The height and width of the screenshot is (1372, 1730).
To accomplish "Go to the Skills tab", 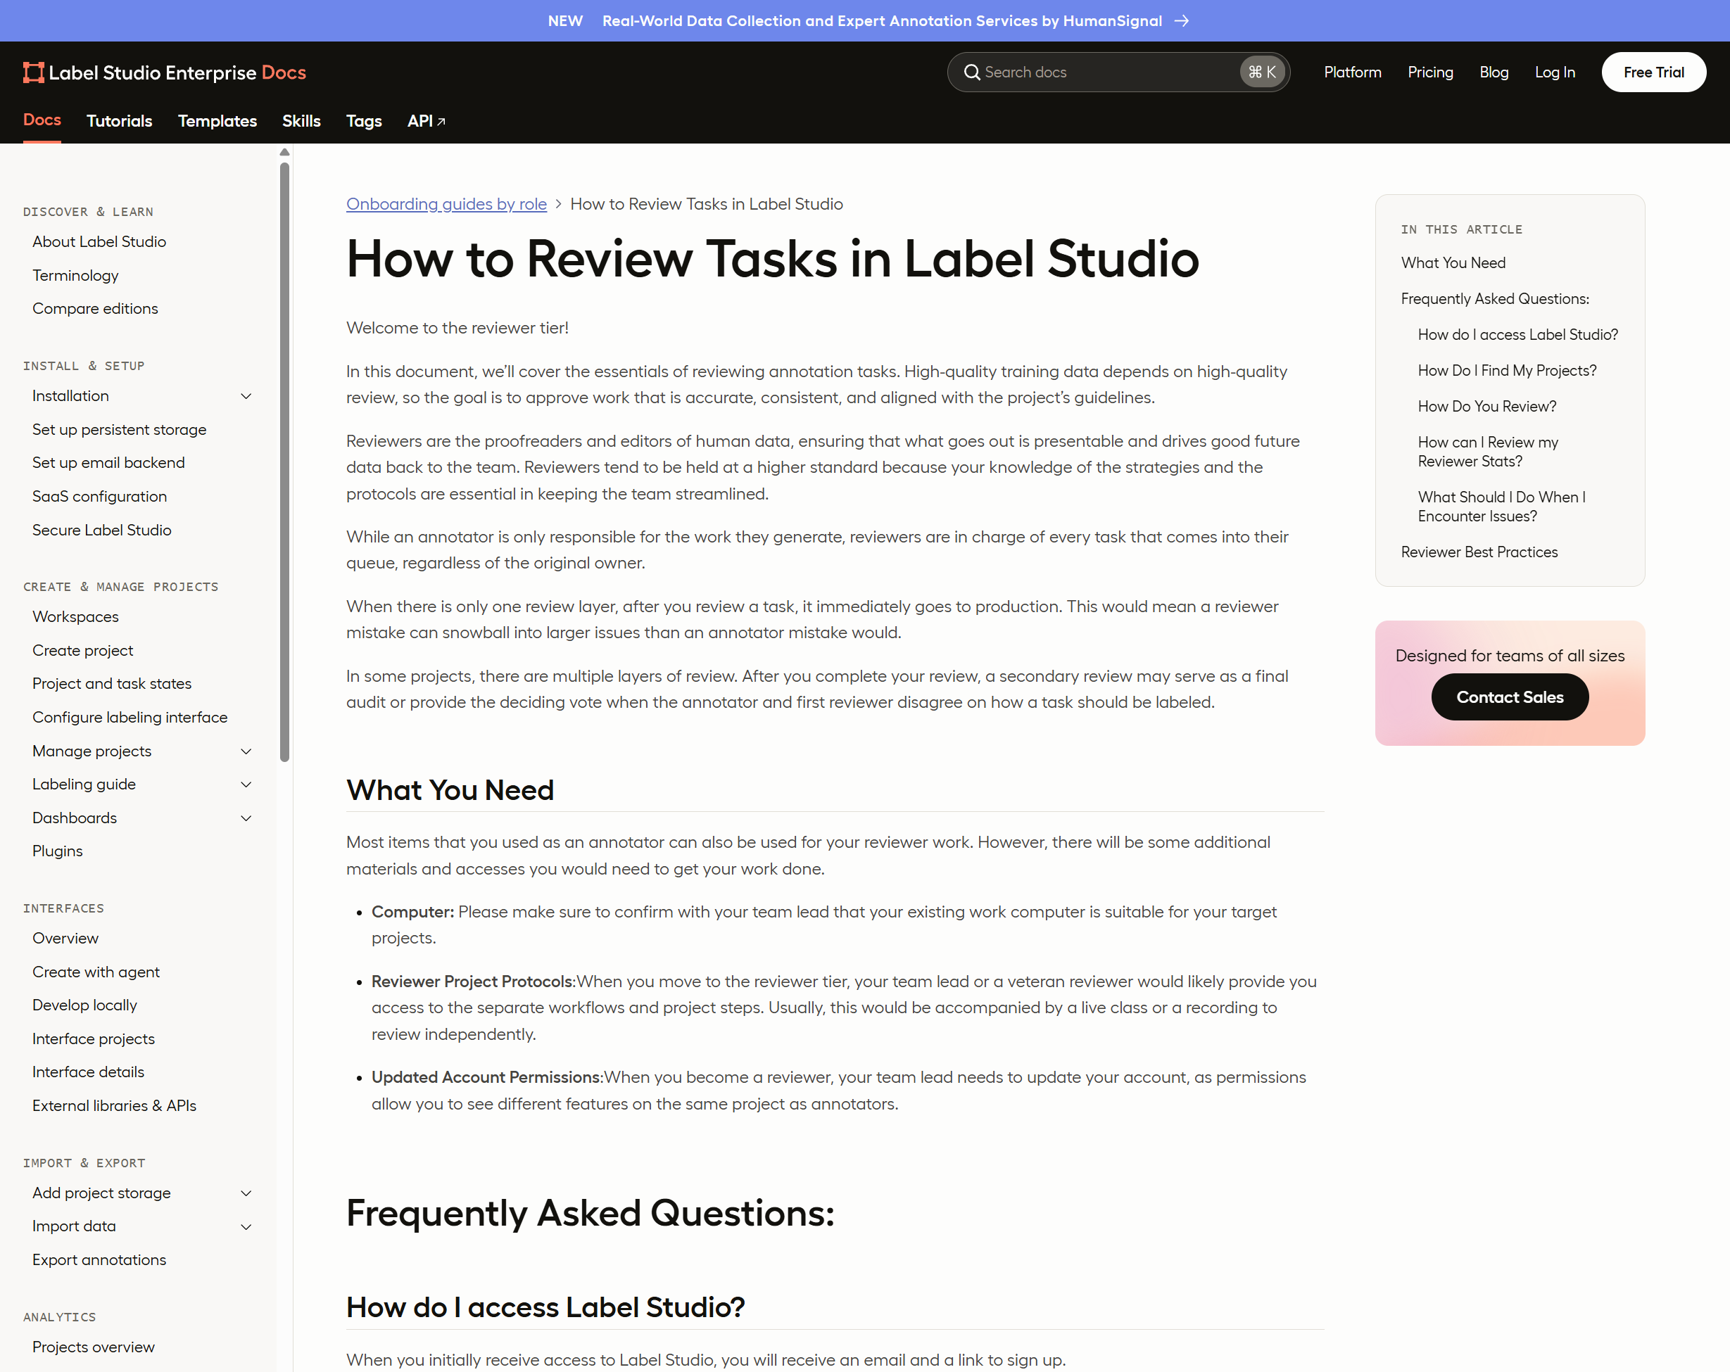I will [301, 121].
